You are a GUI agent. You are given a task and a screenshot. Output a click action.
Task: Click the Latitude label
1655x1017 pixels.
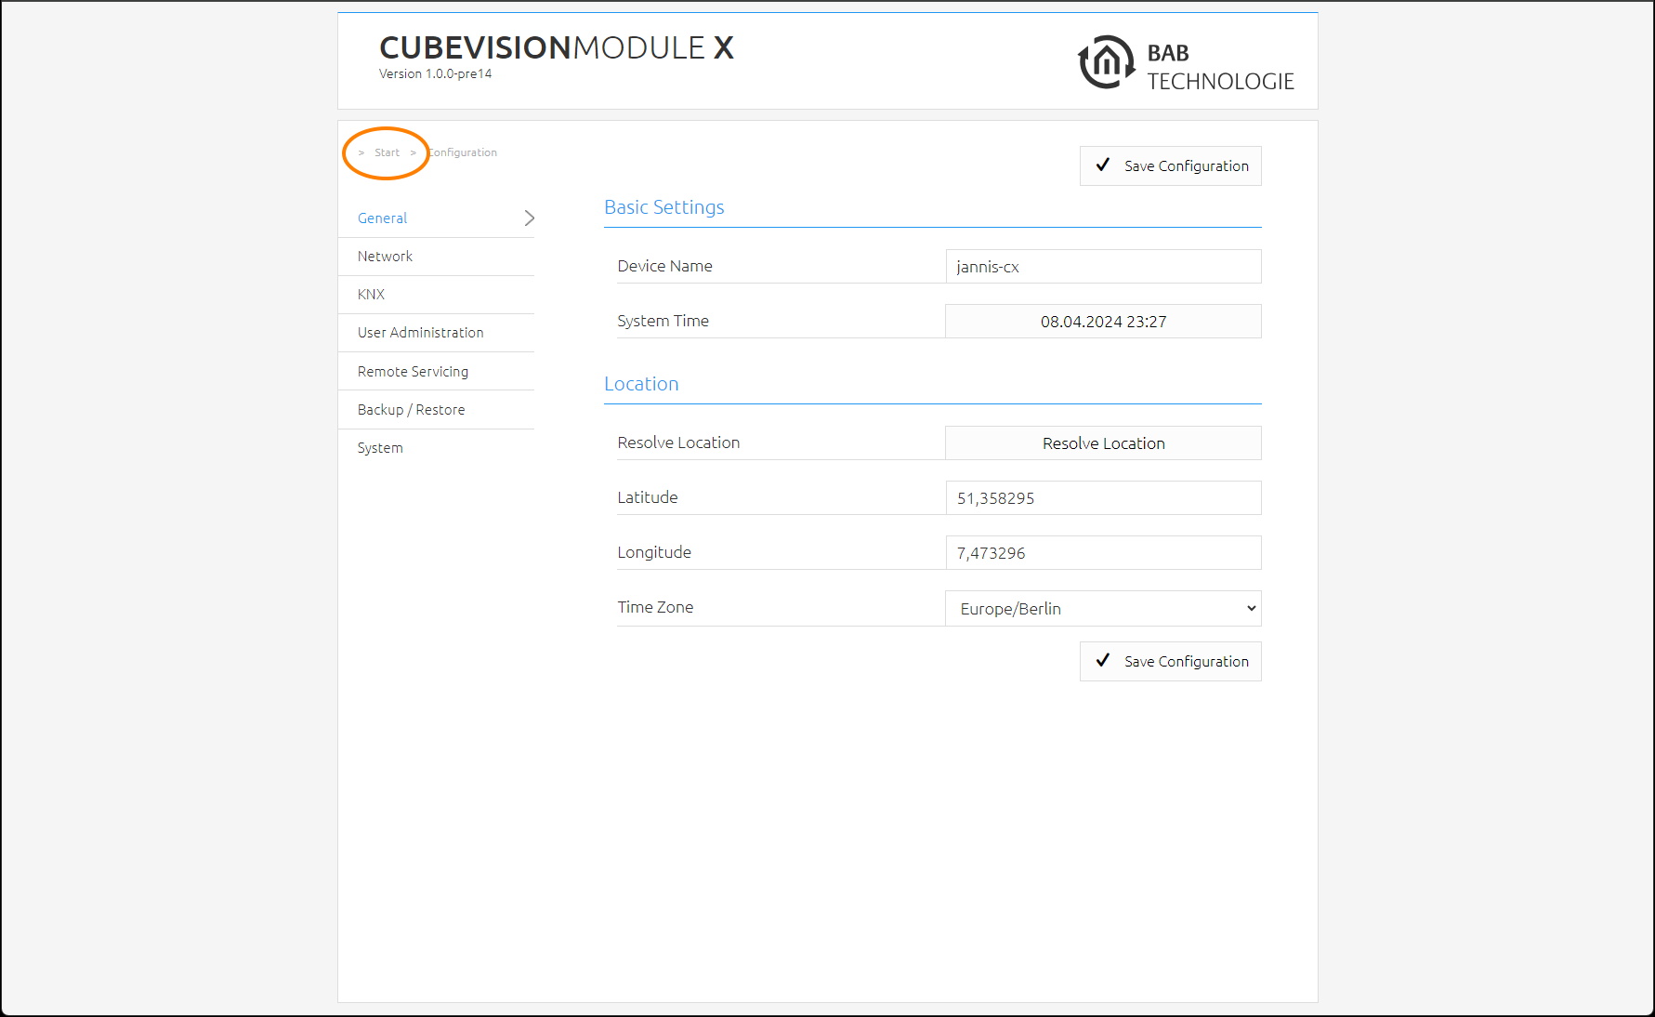[648, 497]
